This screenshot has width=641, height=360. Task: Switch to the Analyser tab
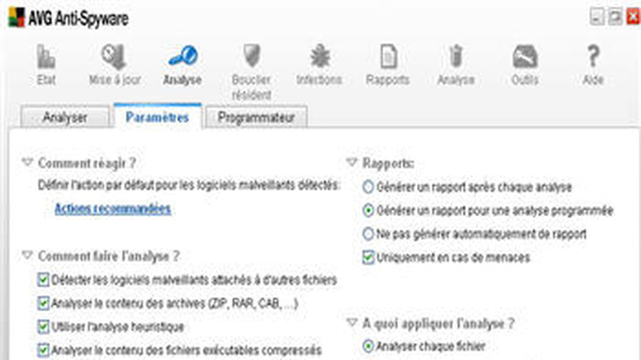coord(65,117)
